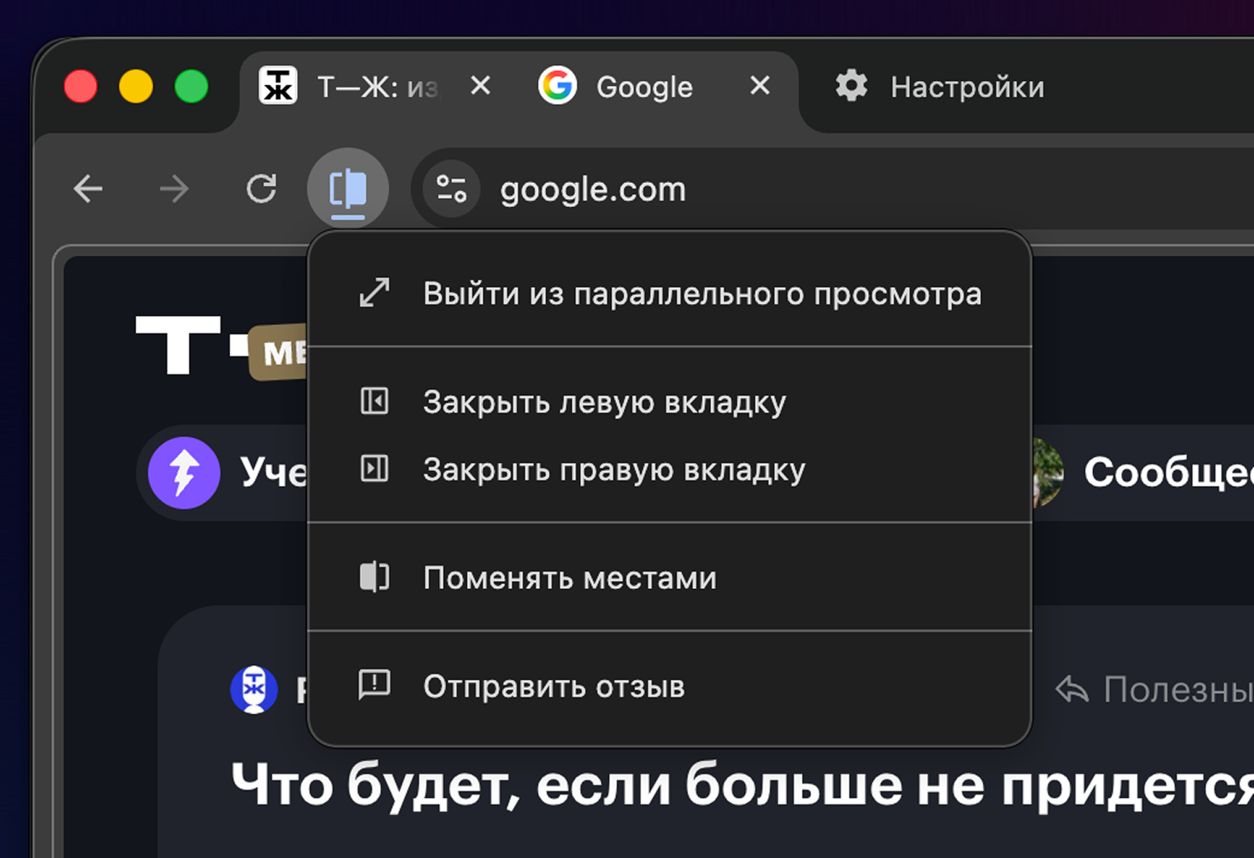
Task: Click the round avatar beside Сообще
Action: pyautogui.click(x=1047, y=473)
